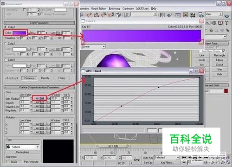Select the Systems create category icon
This screenshot has width=232, height=167.
[x=227, y=30]
